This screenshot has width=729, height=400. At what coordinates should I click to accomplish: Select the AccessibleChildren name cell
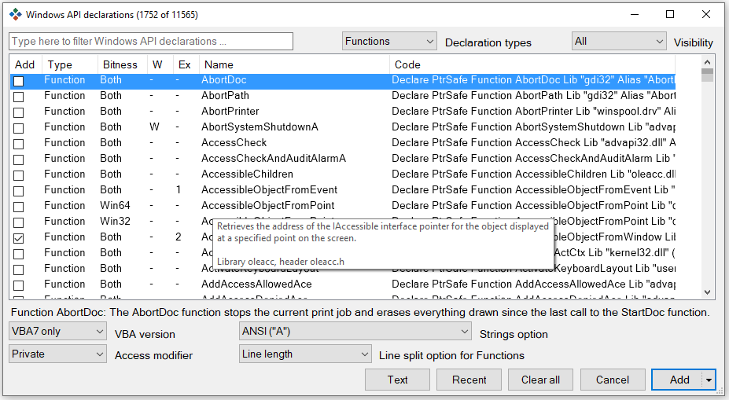(247, 174)
